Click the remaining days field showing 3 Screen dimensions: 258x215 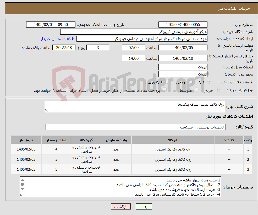point(98,48)
